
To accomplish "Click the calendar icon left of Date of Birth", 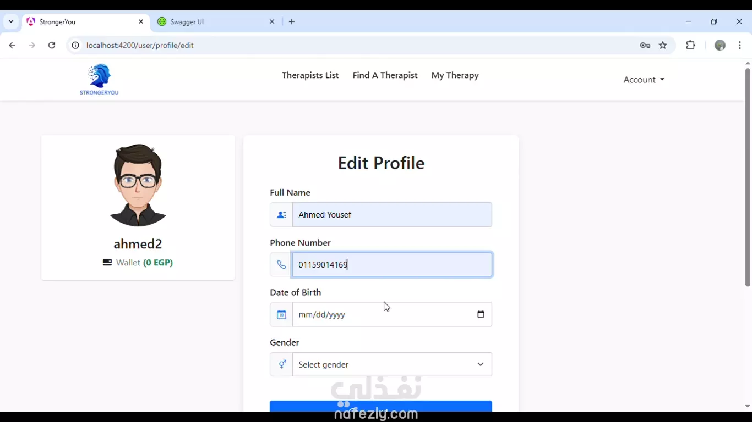I will click(281, 314).
